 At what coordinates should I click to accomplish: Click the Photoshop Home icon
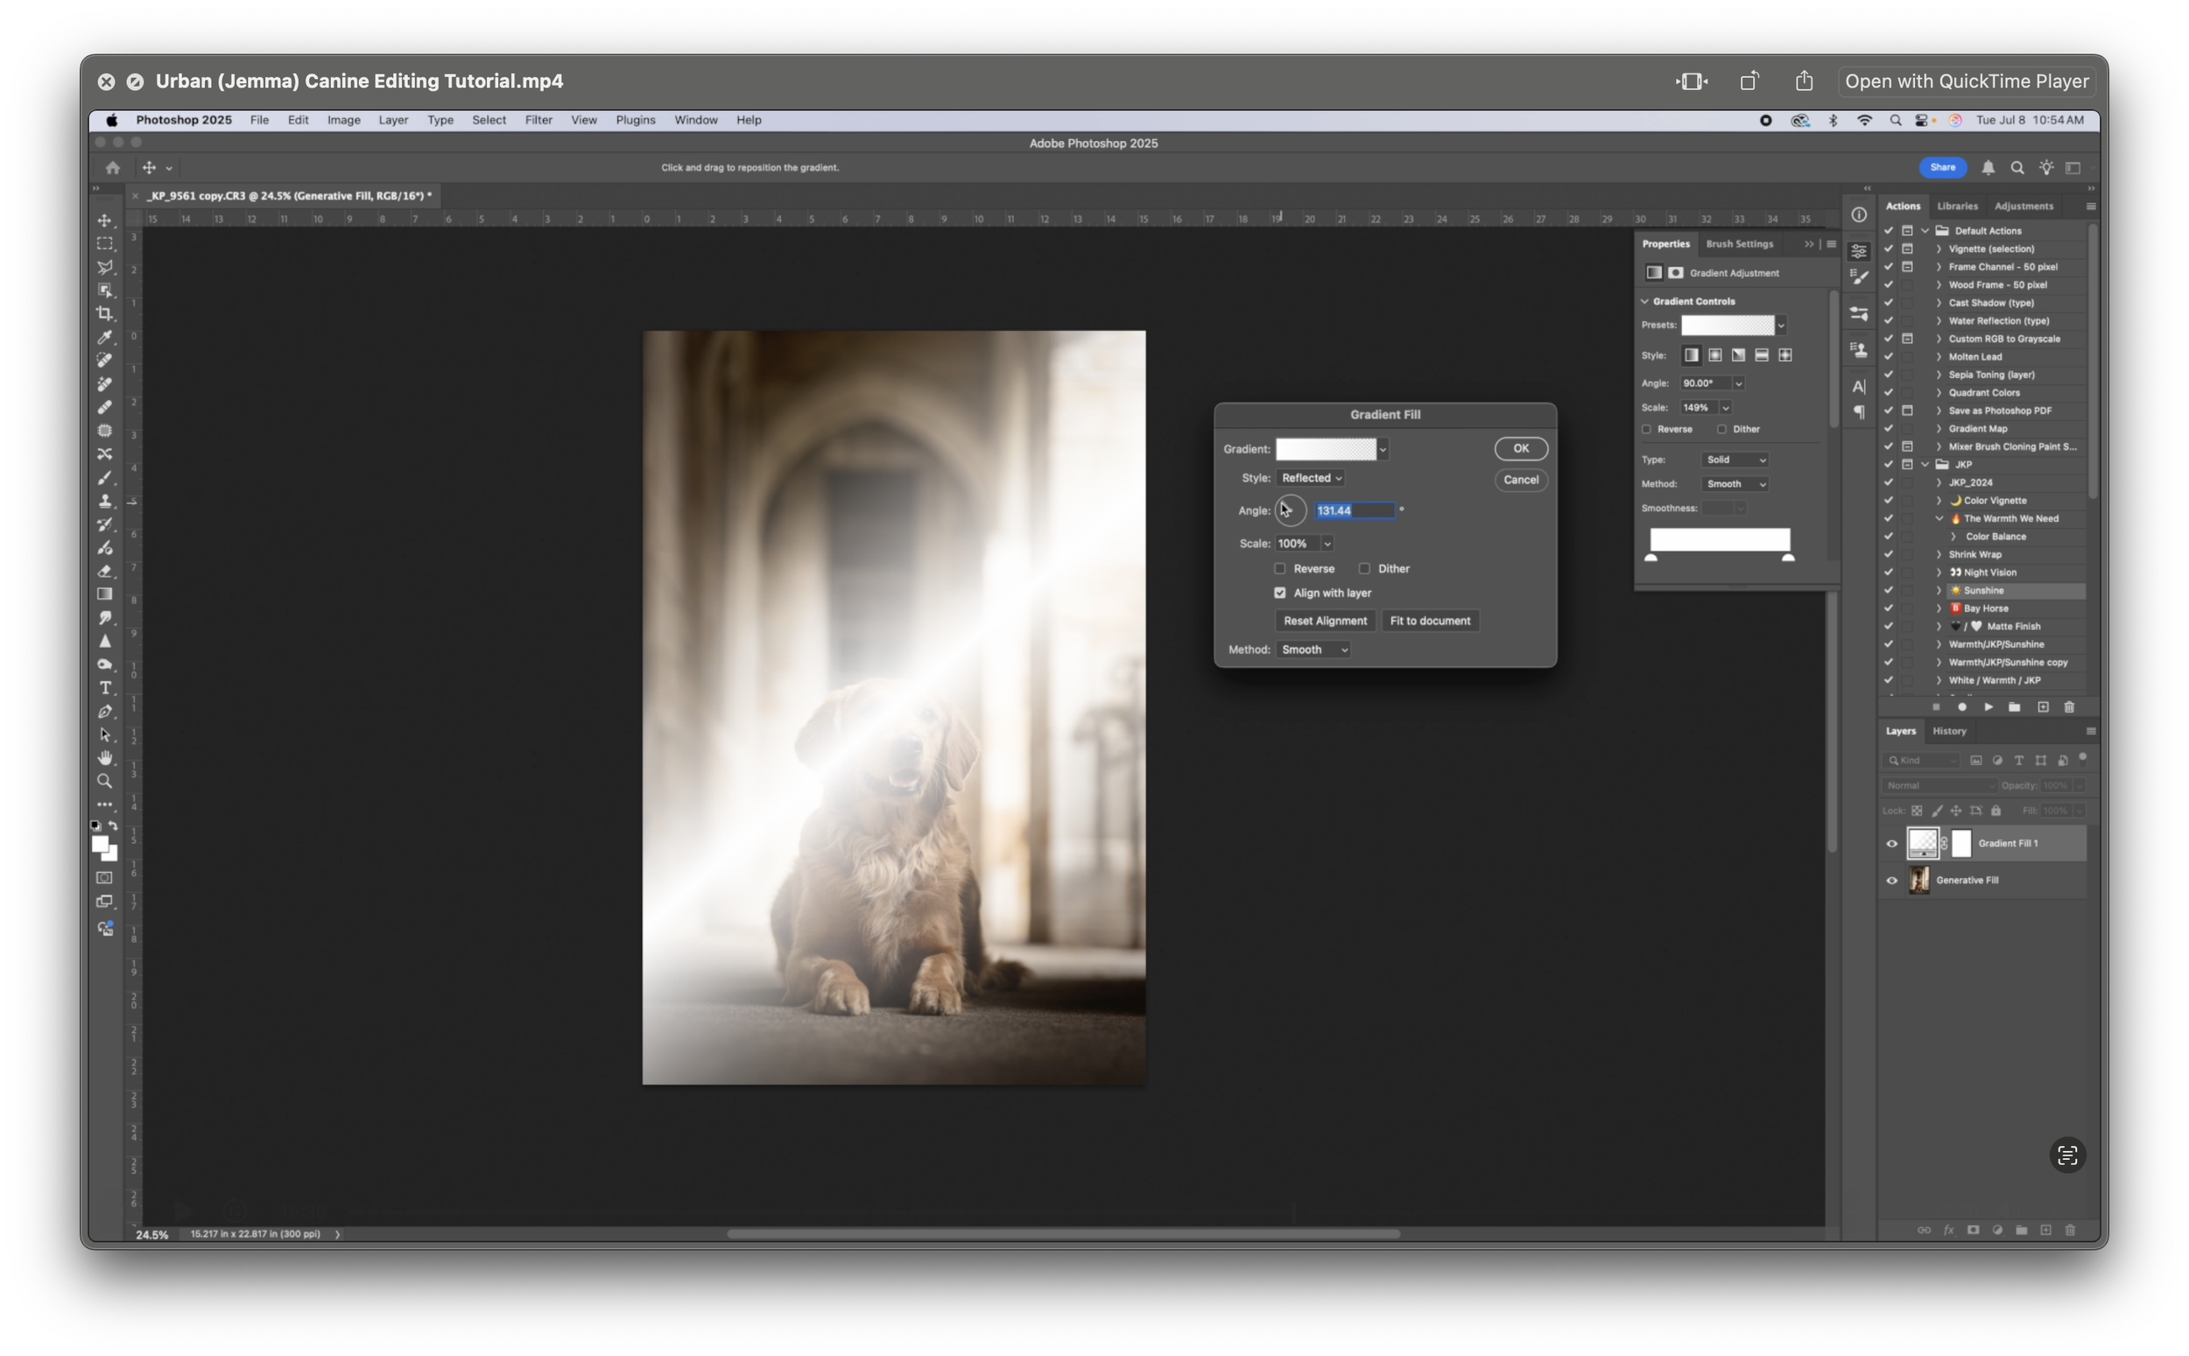112,168
